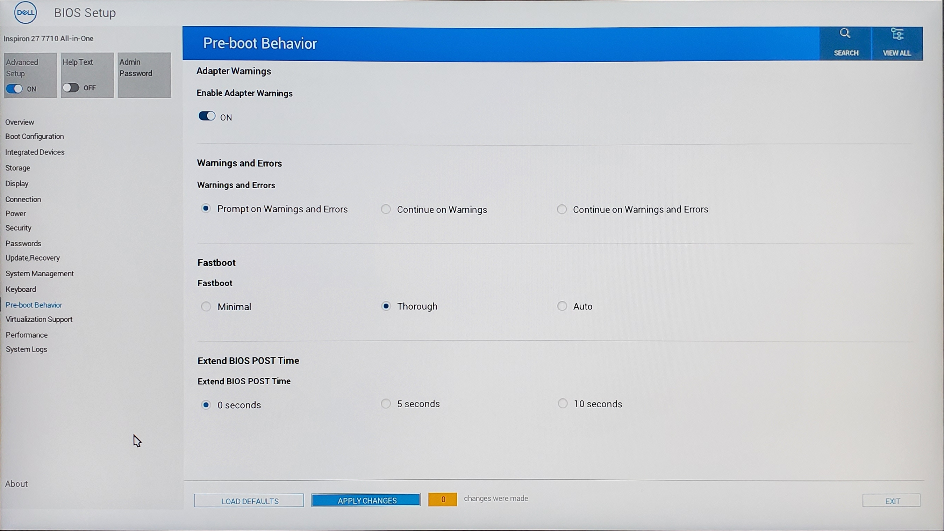
Task: Open System Logs in the sidebar
Action: 26,349
